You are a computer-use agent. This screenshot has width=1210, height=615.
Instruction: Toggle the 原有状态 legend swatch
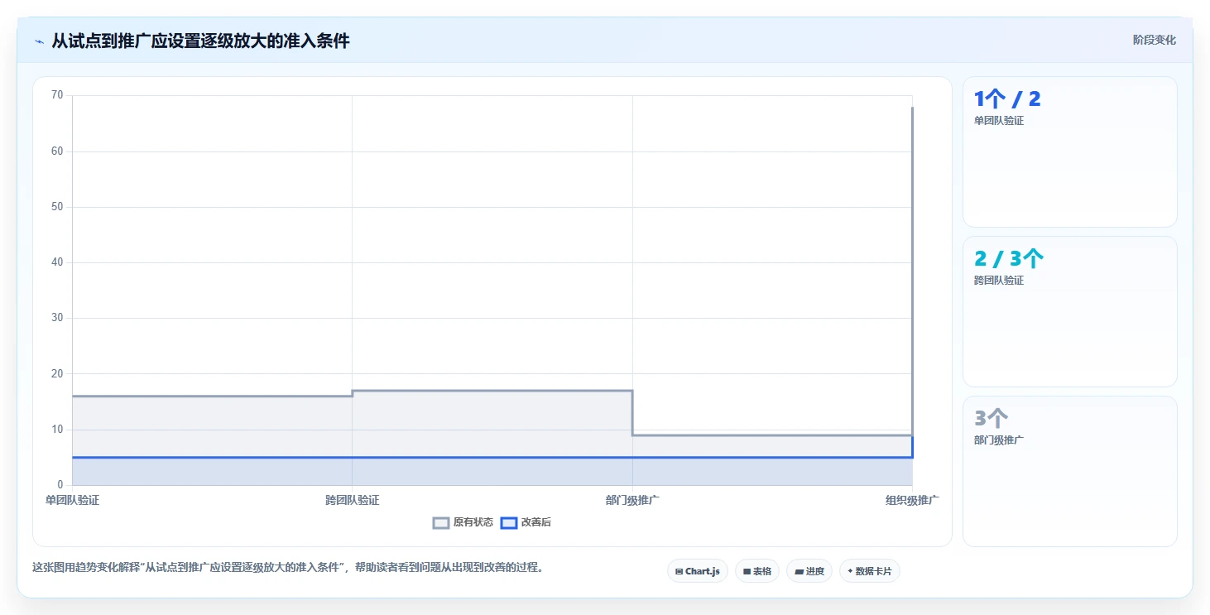click(x=441, y=522)
